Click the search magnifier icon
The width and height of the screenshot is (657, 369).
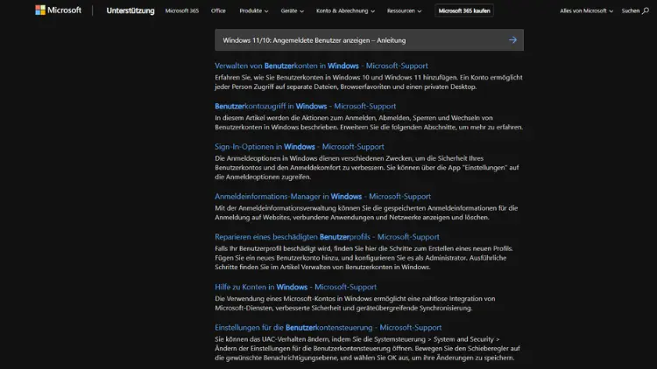click(646, 10)
